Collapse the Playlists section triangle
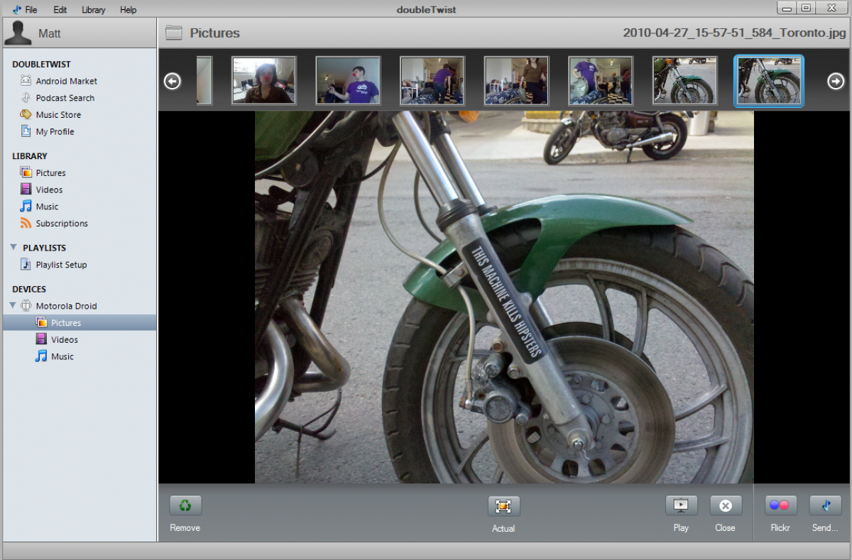Screen dimensions: 852x560 [13, 248]
